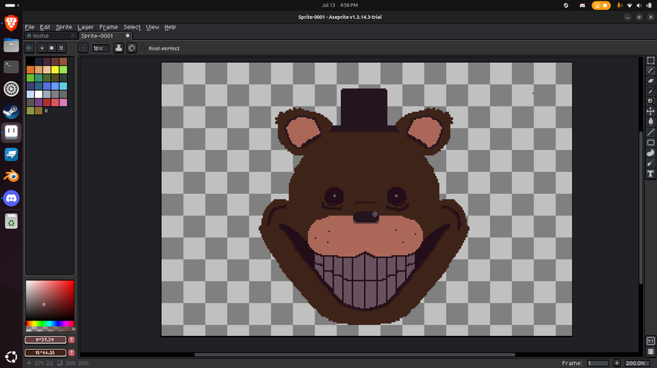This screenshot has width=657, height=368.
Task: Pick the cyan palette swatch
Action: (64, 86)
